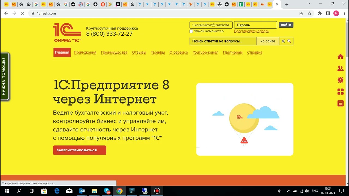The width and height of the screenshot is (349, 196).
Task: Show hidden system tray icons
Action: [288, 191]
